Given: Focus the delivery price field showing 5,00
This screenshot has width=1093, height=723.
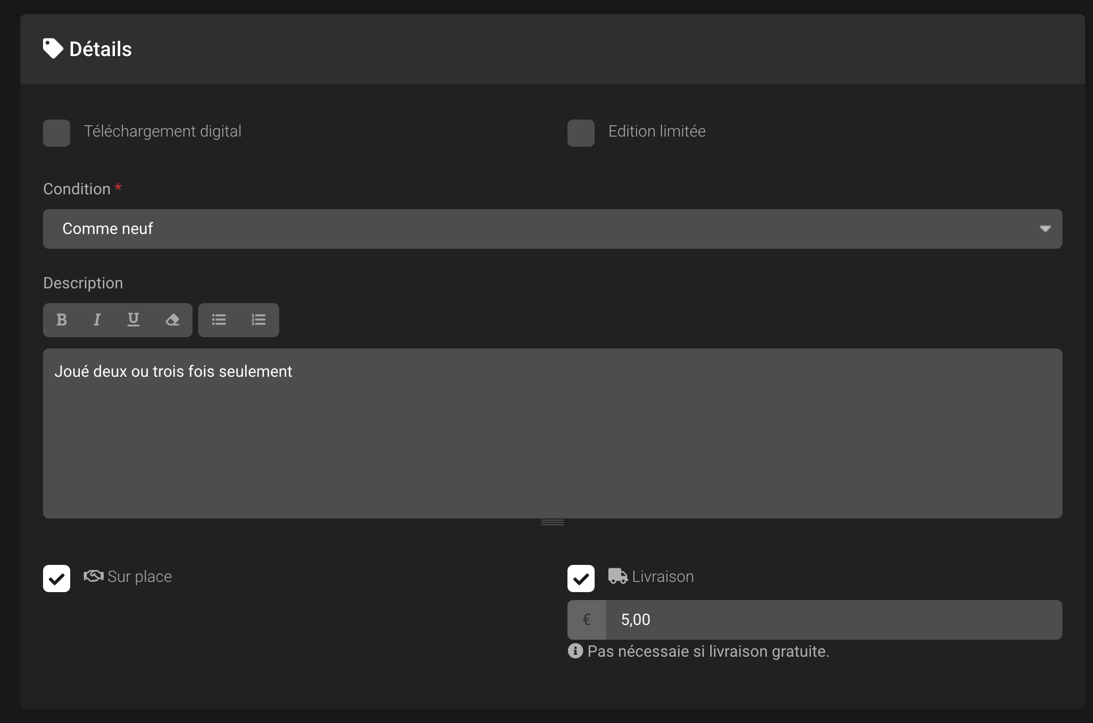Looking at the screenshot, I should click(x=834, y=620).
